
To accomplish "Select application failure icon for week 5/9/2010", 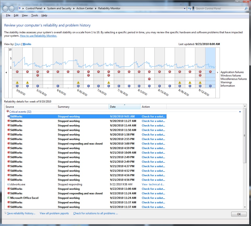I will 17,72.
